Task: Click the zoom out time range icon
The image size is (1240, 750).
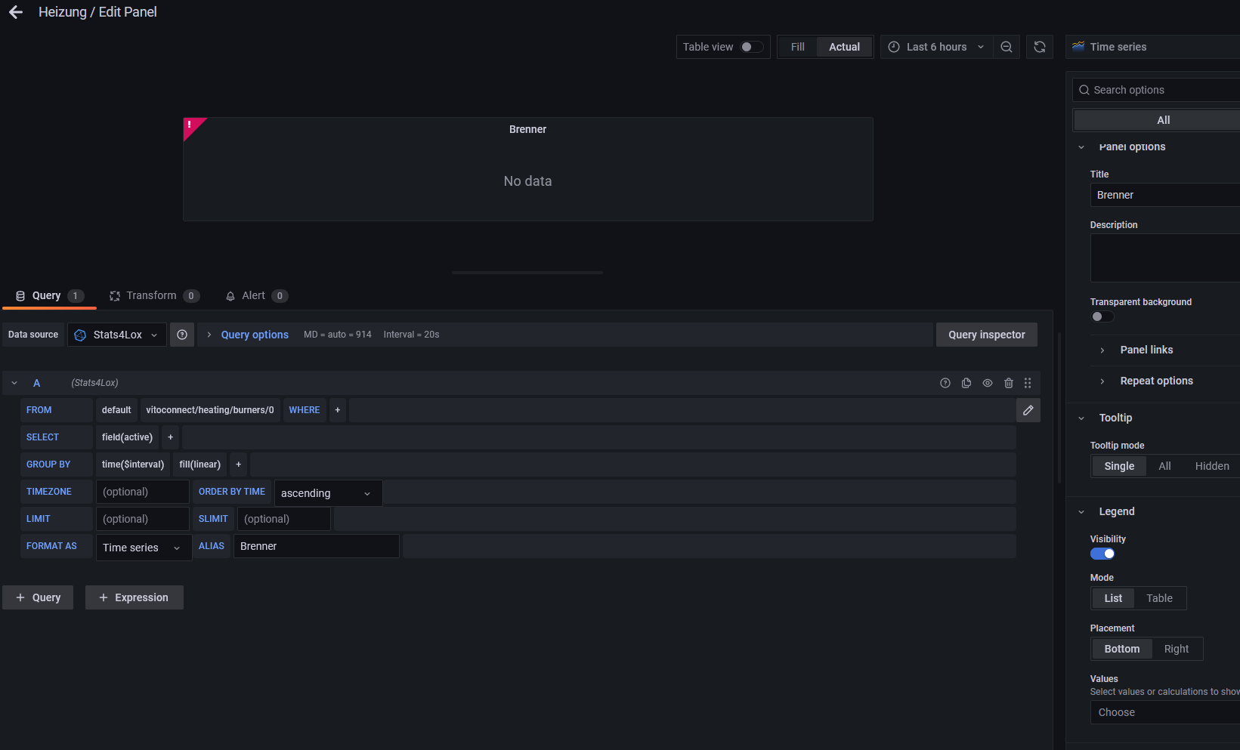Action: [x=1006, y=47]
